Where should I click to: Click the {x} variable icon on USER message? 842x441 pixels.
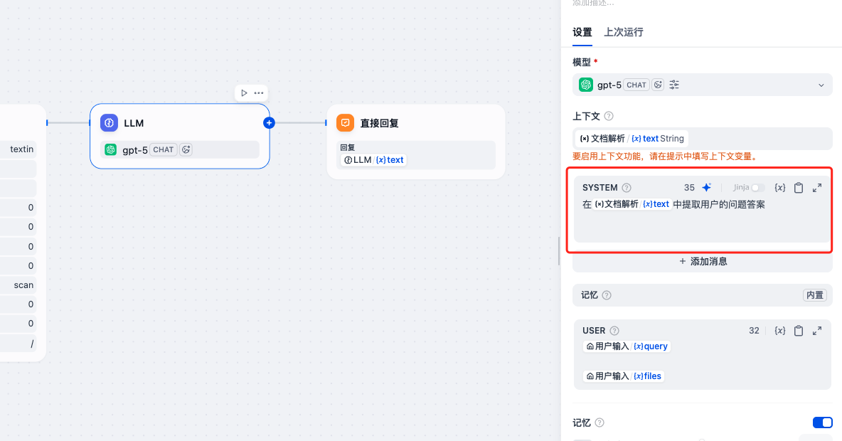coord(779,330)
